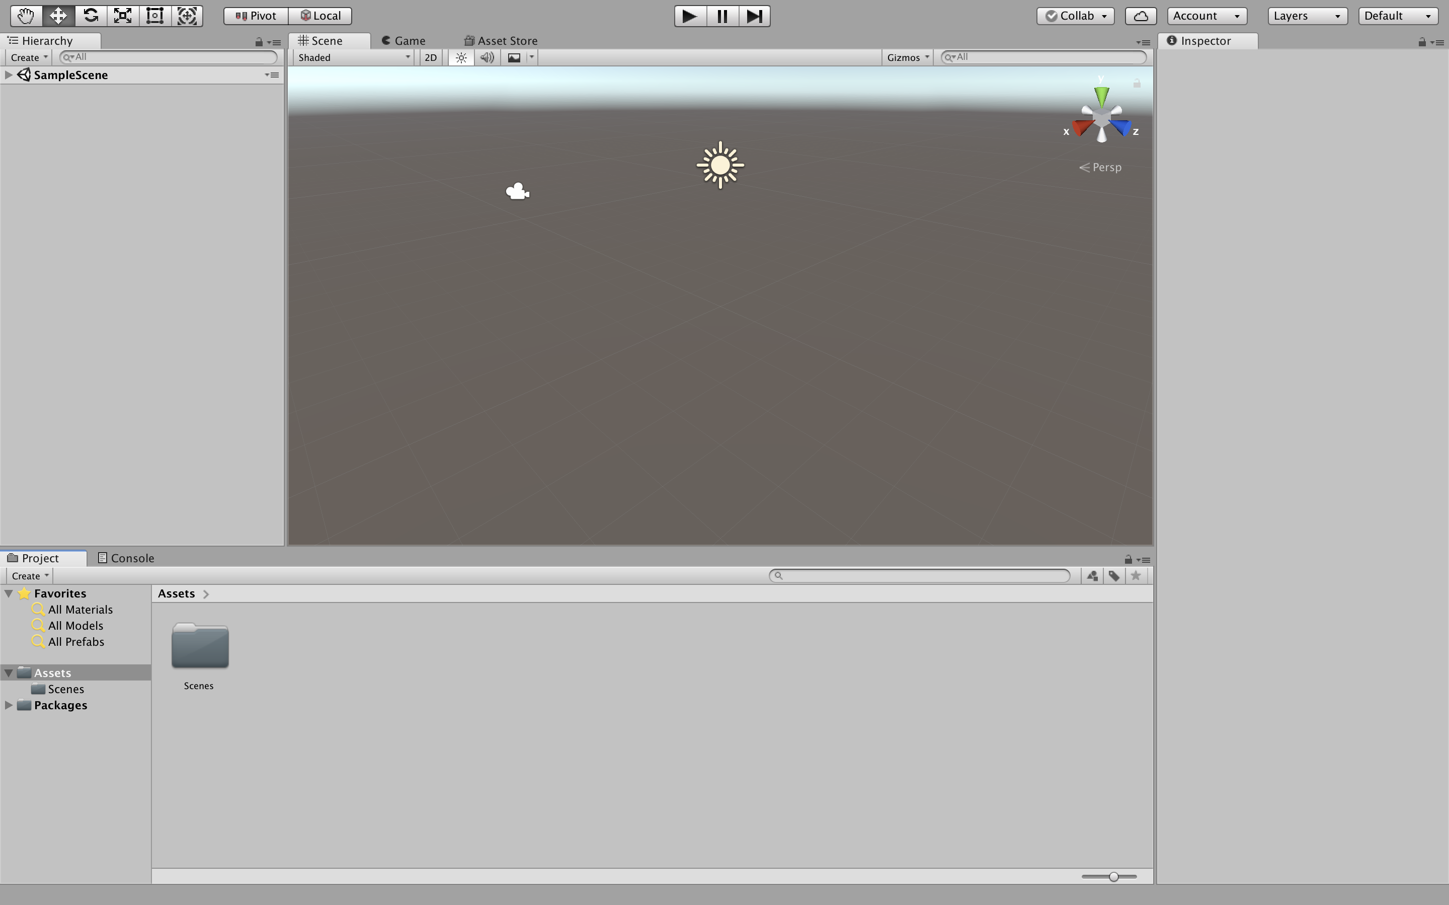The width and height of the screenshot is (1449, 905).
Task: Open the Gizmos dropdown
Action: (907, 57)
